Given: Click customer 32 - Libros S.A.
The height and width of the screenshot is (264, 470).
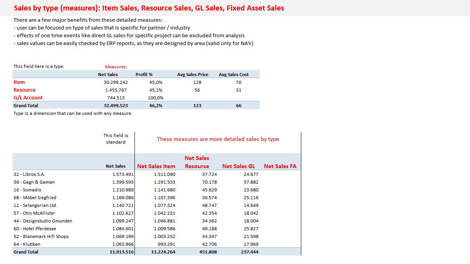Looking at the screenshot, I should click(29, 174).
